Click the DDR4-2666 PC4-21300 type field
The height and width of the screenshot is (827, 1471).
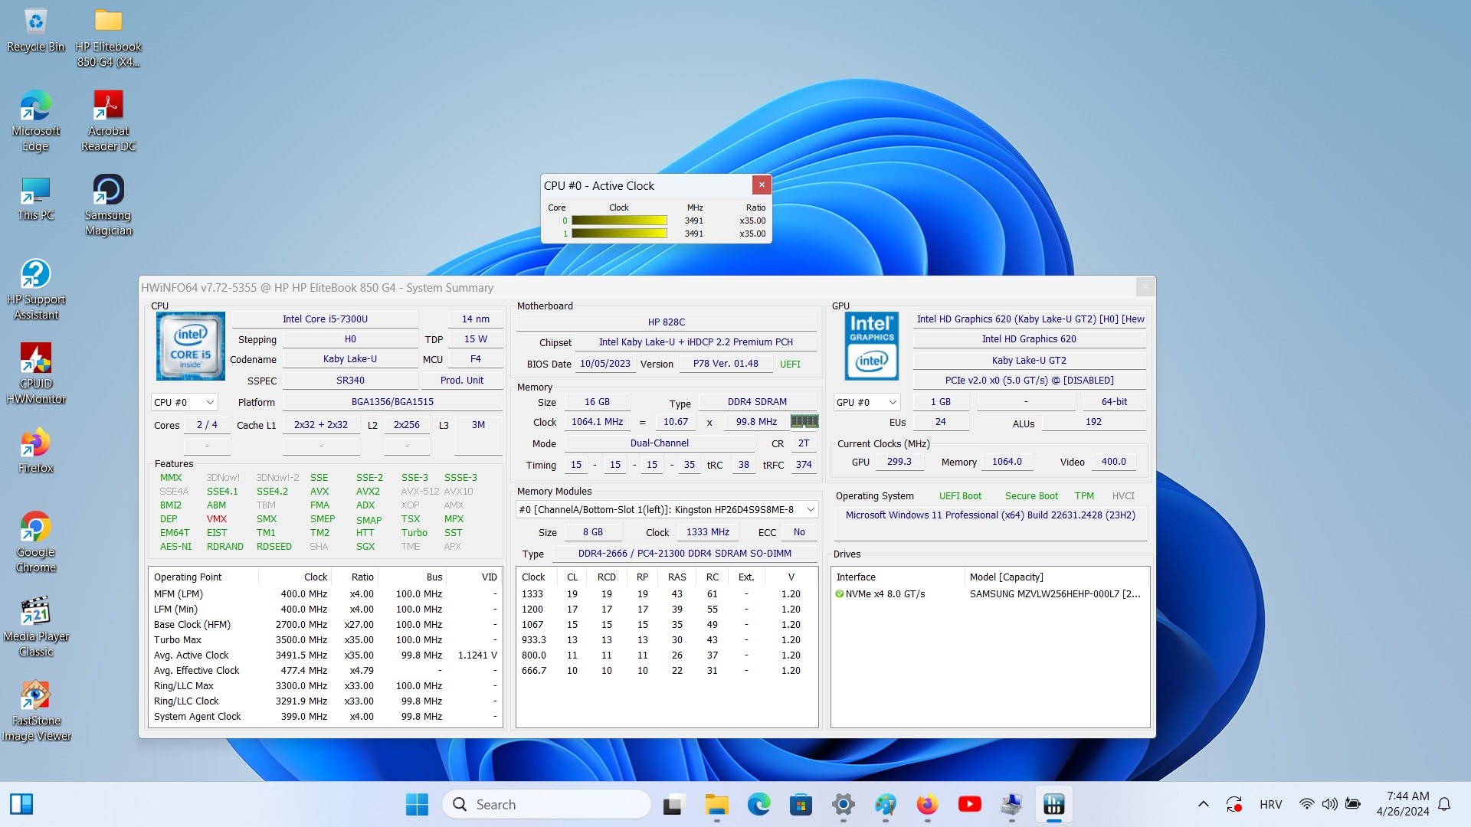click(684, 554)
